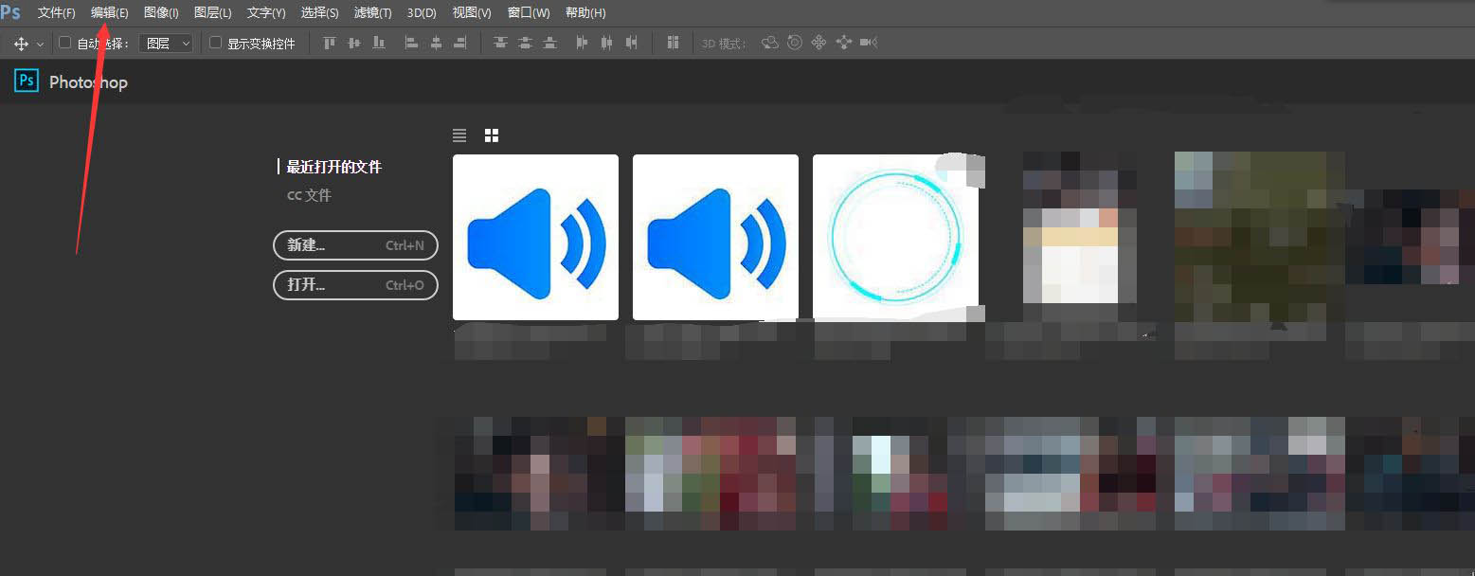Open the Move tool preset picker arrow
The height and width of the screenshot is (576, 1475).
pyautogui.click(x=40, y=45)
